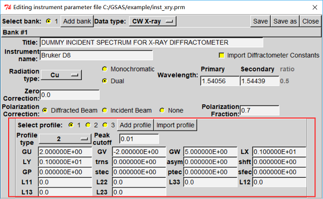Edit the L22 value field
The width and height of the screenshot is (323, 199).
pyautogui.click(x=139, y=182)
